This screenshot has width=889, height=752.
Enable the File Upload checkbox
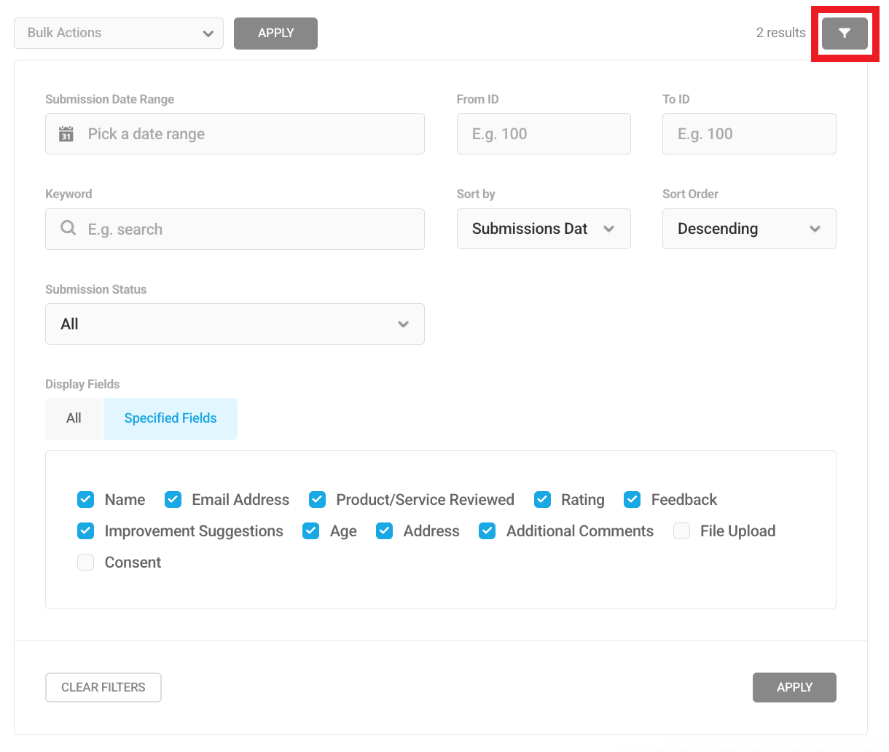pos(681,531)
